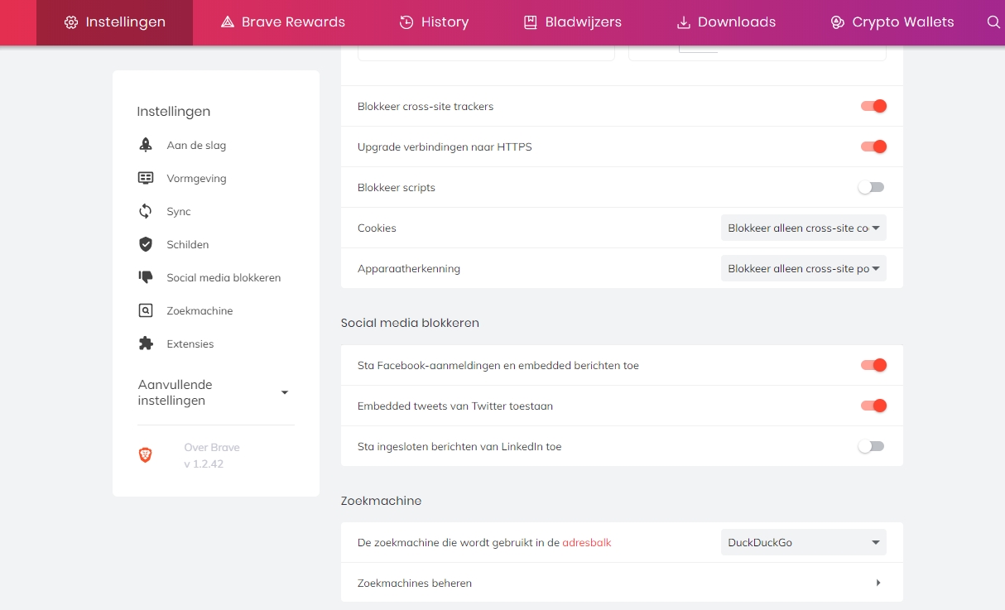Click the Zoekmachine magnifier icon in sidebar
Viewport: 1005px width, 610px height.
point(146,310)
